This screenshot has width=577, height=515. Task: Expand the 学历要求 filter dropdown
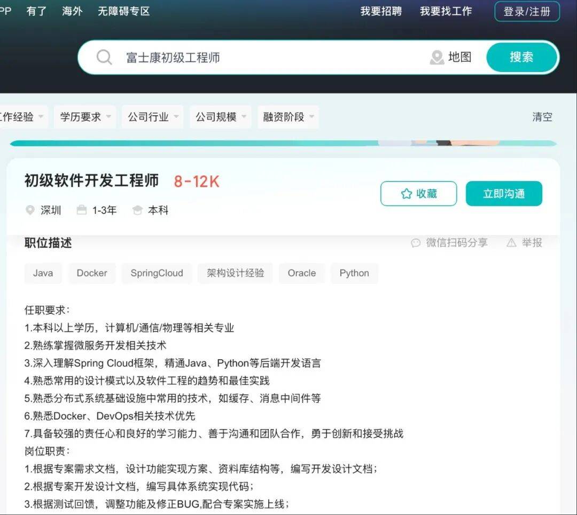84,116
